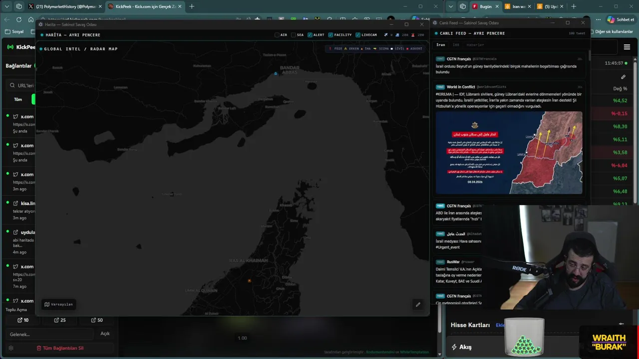The height and width of the screenshot is (359, 639).
Task: Open the hamburger menu in the right browser page
Action: pyautogui.click(x=627, y=47)
